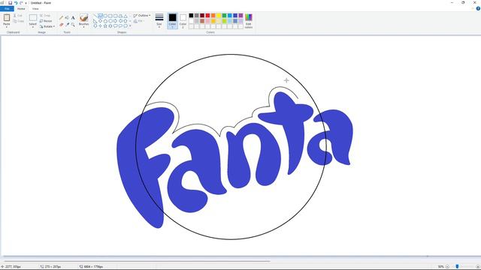Choose the Five-point star shape
The height and width of the screenshot is (270, 481).
(105, 26)
